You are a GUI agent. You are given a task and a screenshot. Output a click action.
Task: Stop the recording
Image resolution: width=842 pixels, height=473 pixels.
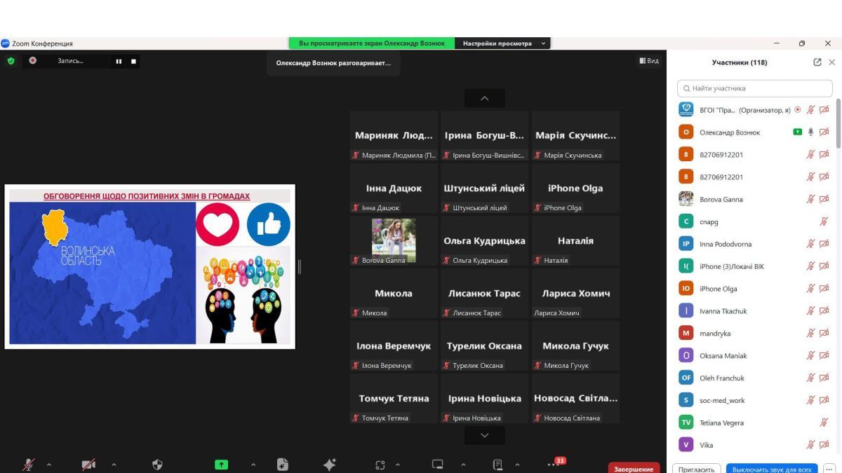click(133, 62)
